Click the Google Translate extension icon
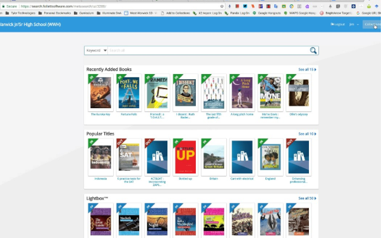The height and width of the screenshot is (238, 391). [276, 6]
